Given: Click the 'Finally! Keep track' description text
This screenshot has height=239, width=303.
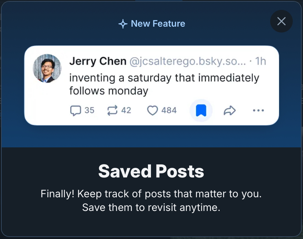Looking at the screenshot, I should (151, 194).
